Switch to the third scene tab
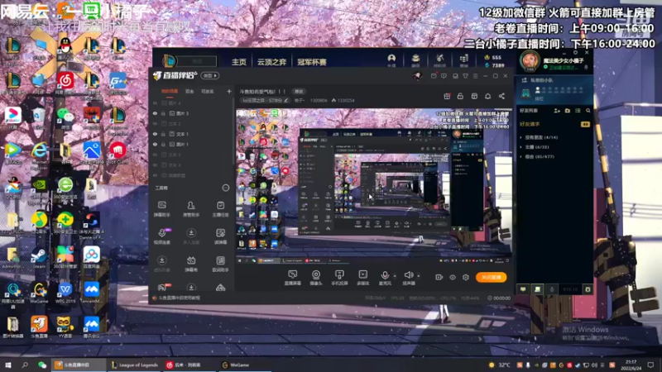Image resolution: width=662 pixels, height=372 pixels. 208,91
